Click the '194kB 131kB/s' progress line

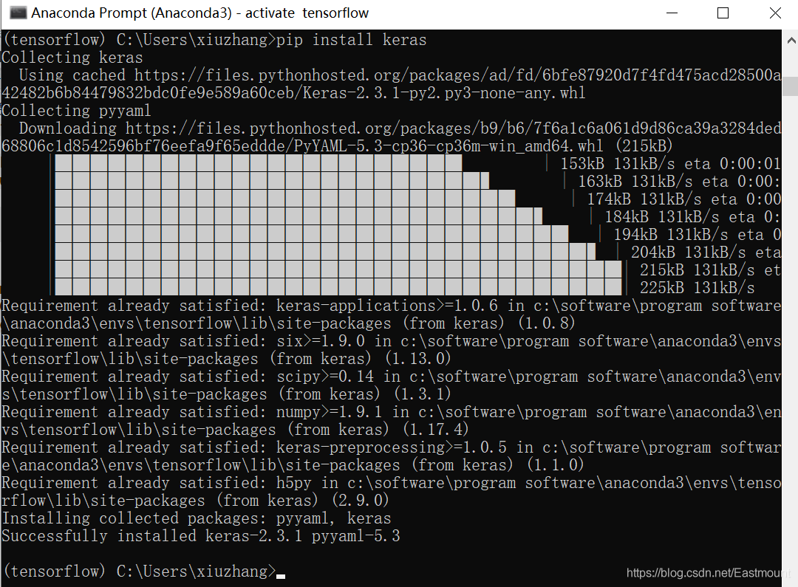[x=698, y=235]
